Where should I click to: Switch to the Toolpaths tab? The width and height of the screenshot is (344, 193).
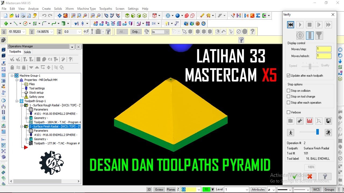15,52
